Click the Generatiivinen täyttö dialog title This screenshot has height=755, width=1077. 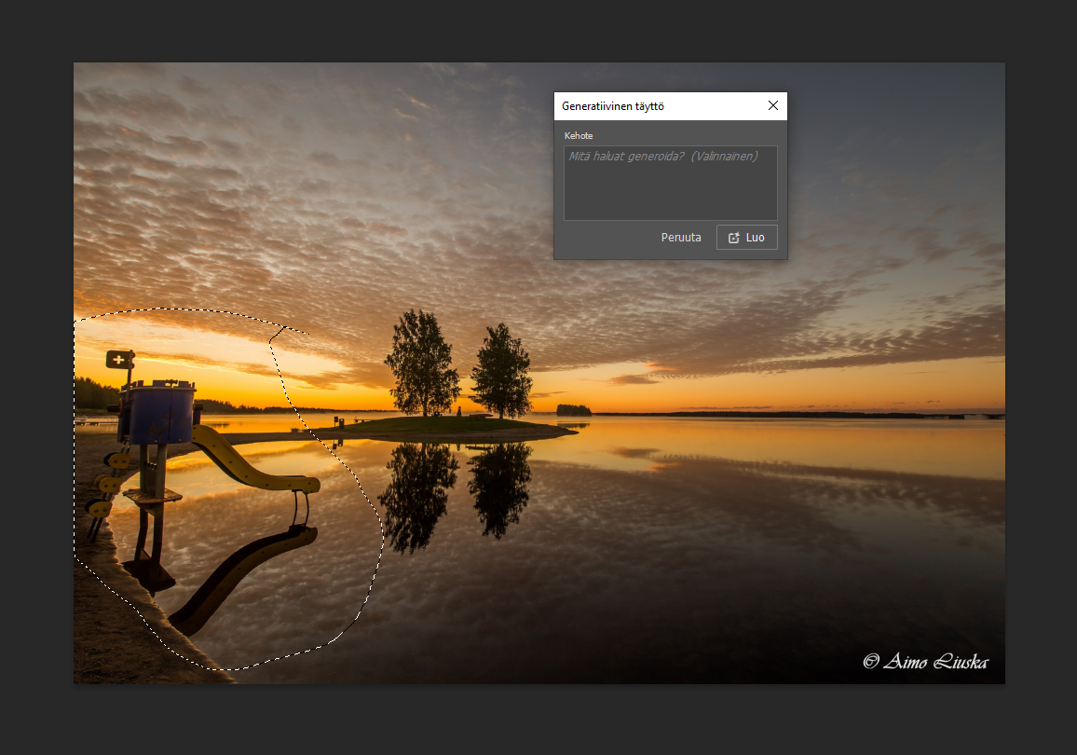click(x=613, y=106)
